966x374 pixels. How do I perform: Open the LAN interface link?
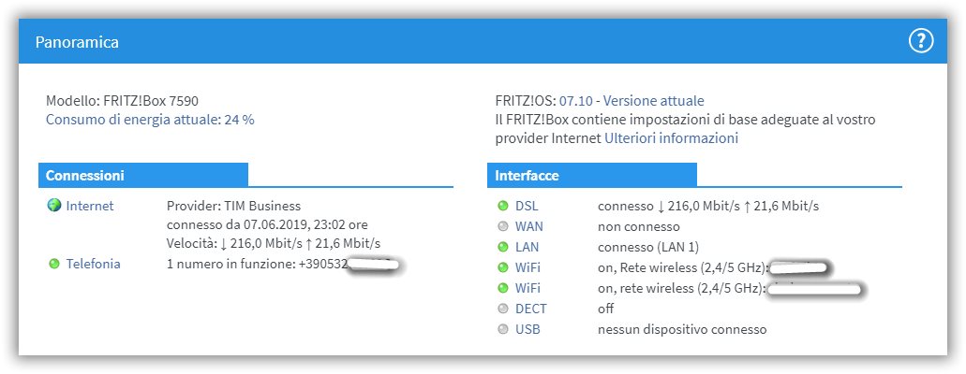click(527, 247)
